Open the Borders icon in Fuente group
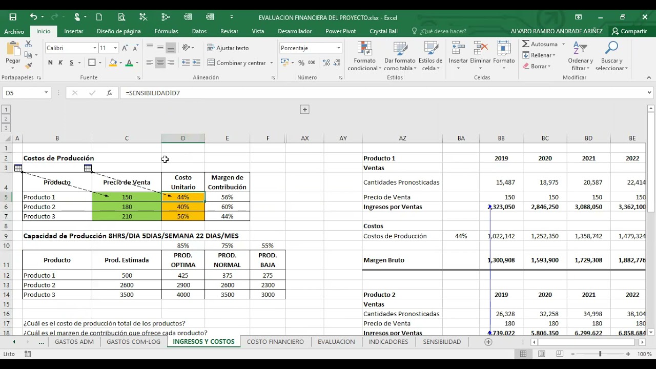The image size is (656, 369). point(92,63)
